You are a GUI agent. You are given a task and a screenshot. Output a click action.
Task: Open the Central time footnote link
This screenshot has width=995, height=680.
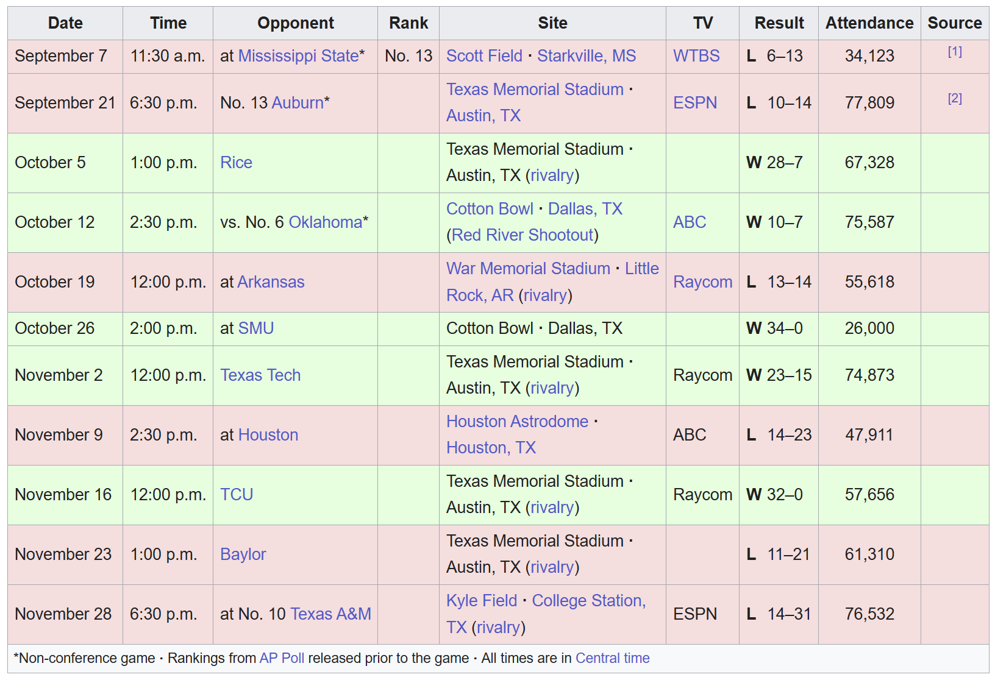pyautogui.click(x=612, y=659)
